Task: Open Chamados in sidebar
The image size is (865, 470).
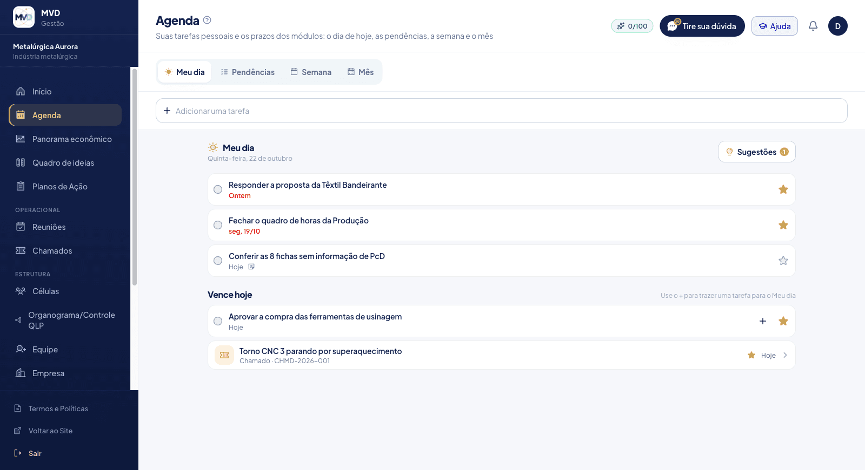Action: pyautogui.click(x=65, y=251)
